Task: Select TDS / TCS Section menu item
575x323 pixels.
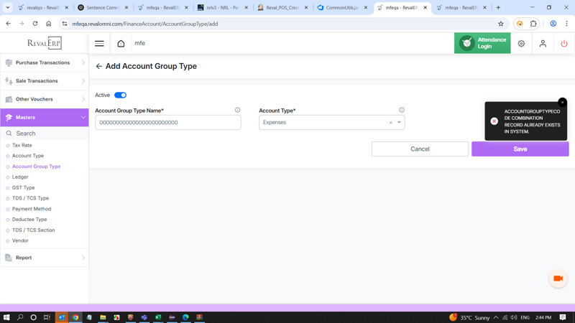Action: tap(33, 230)
